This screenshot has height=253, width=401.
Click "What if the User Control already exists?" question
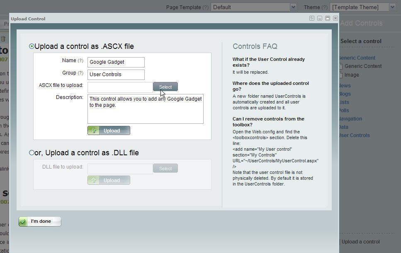click(x=269, y=62)
